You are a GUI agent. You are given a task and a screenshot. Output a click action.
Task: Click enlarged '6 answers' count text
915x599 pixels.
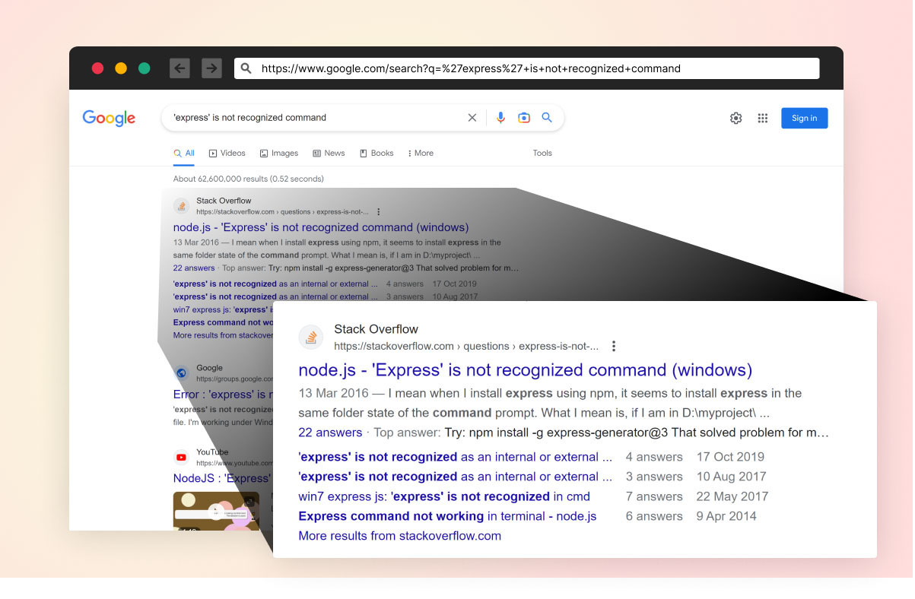pyautogui.click(x=654, y=516)
